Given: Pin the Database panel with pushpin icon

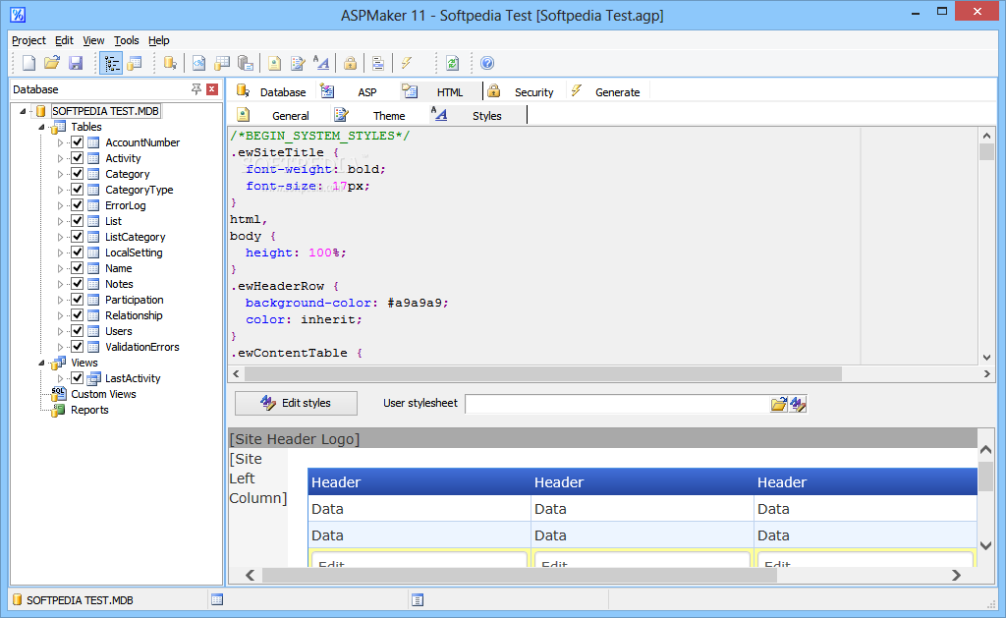Looking at the screenshot, I should 196,89.
